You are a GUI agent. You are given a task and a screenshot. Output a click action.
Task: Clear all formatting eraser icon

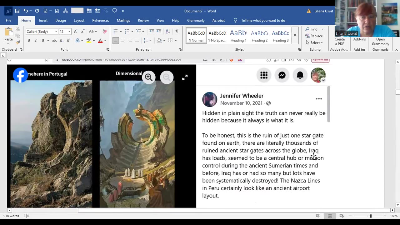coord(105,32)
